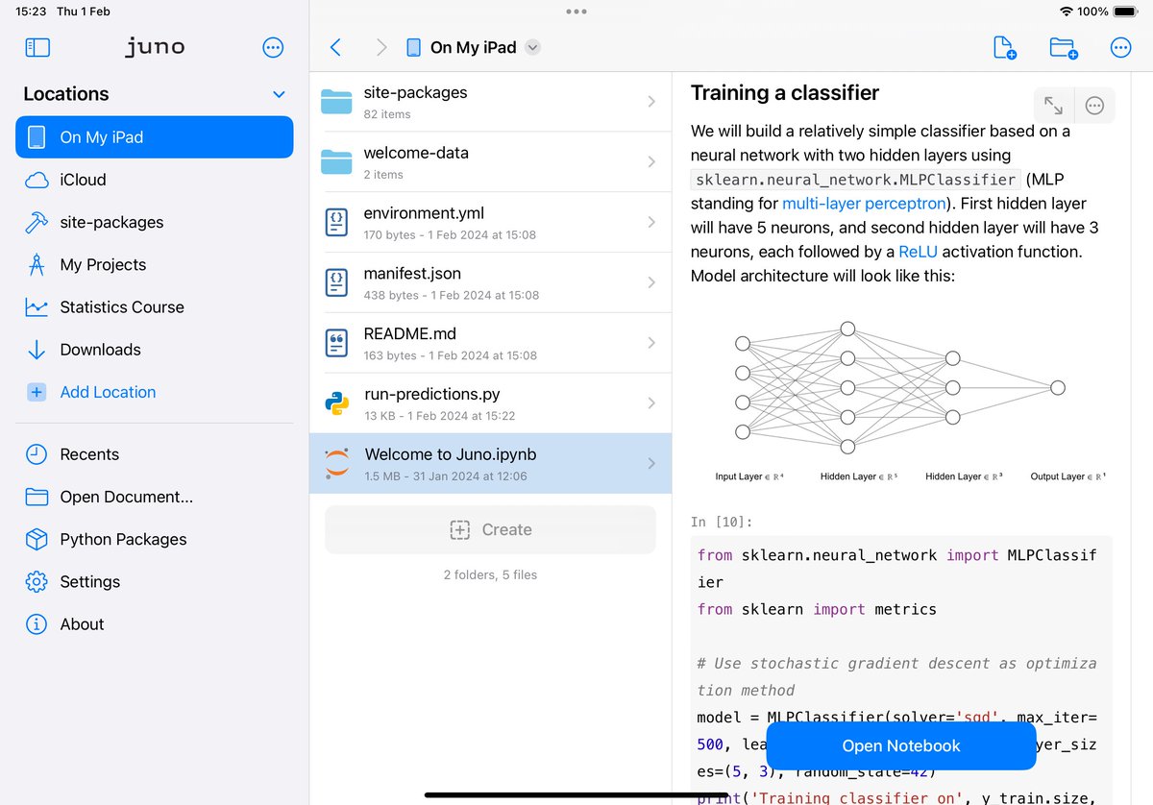The image size is (1153, 805).
Task: Click the chevron on Welcome to Juno.ipynb row
Action: point(651,464)
